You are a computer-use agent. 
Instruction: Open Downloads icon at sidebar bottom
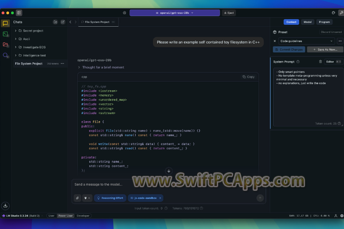[5, 206]
